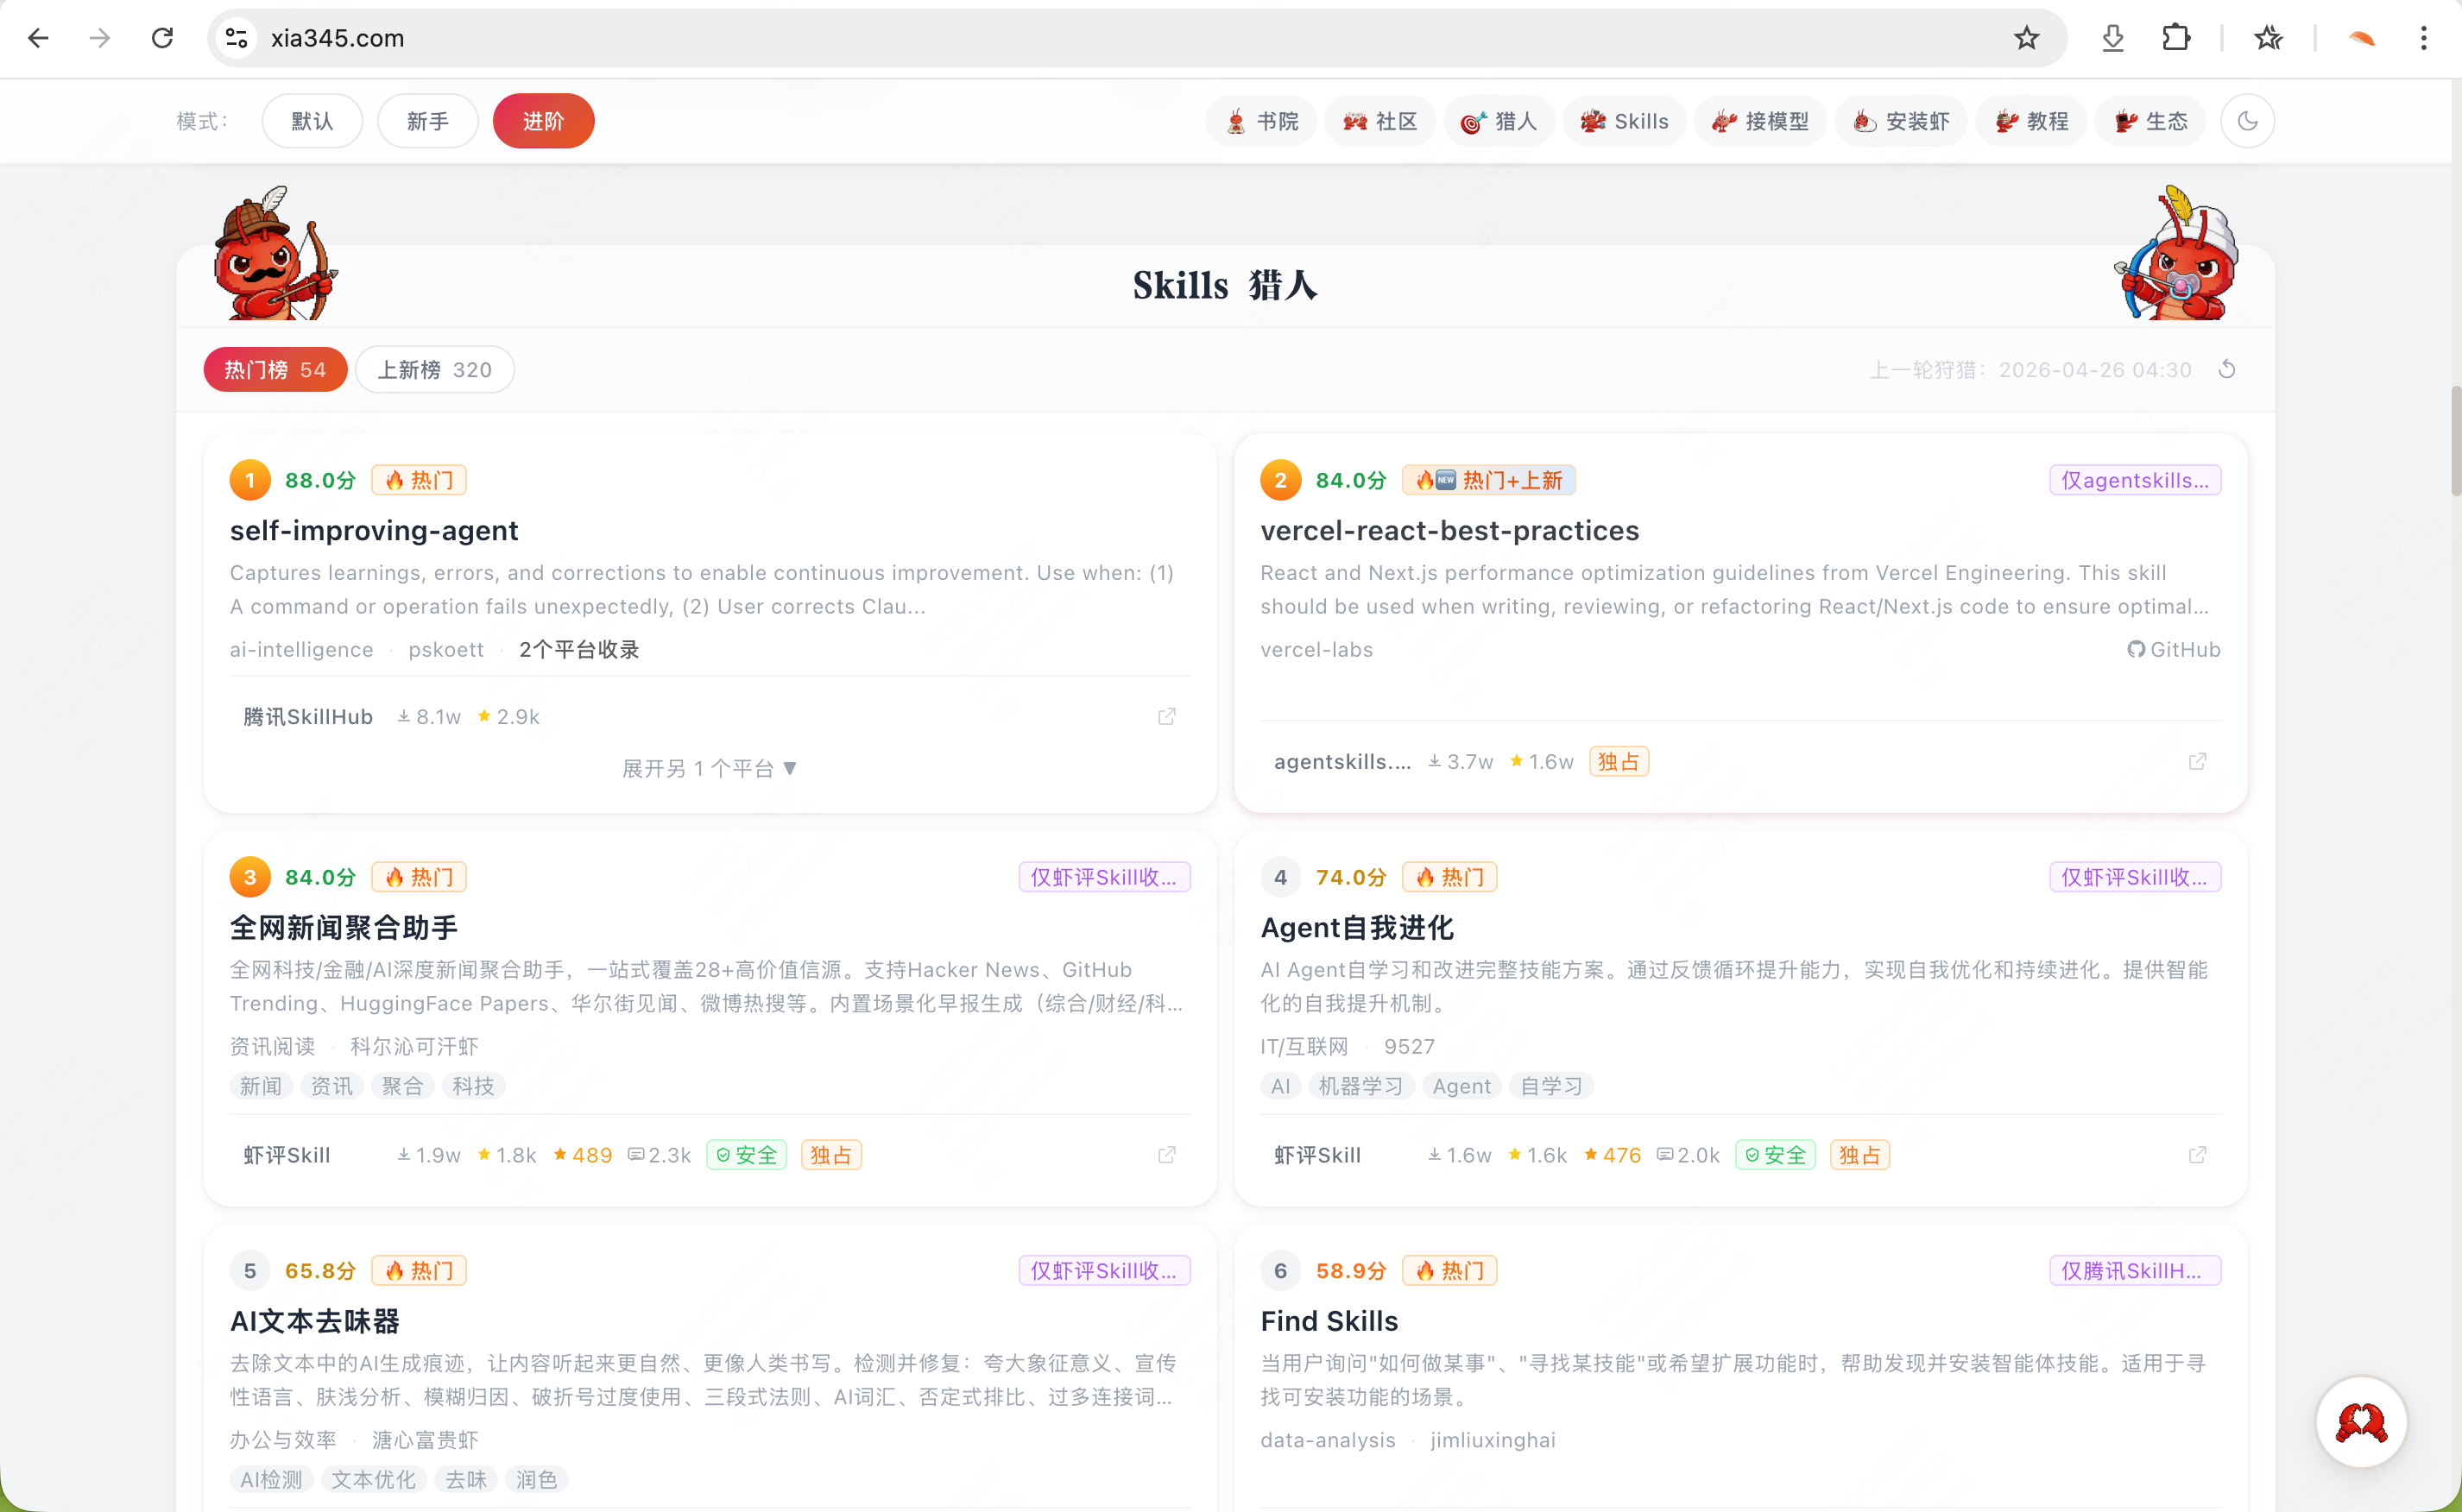The height and width of the screenshot is (1512, 2462).
Task: Click the page vertical scrollbar thumb
Action: pos(2455,440)
